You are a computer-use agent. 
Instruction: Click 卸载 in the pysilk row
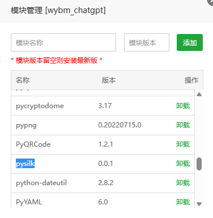(183, 164)
